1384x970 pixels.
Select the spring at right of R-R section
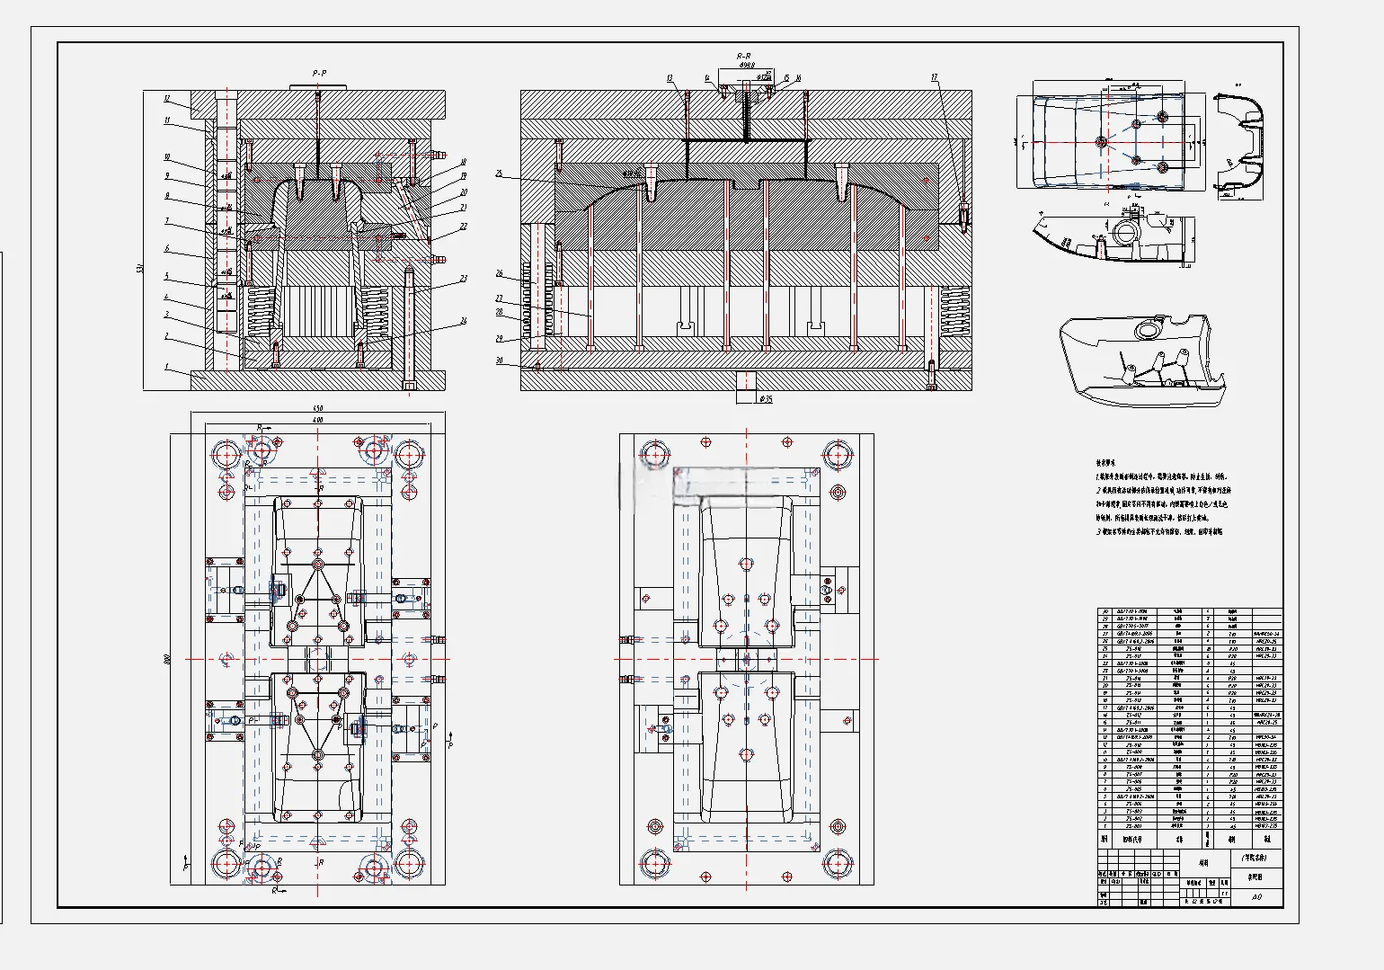click(x=953, y=312)
